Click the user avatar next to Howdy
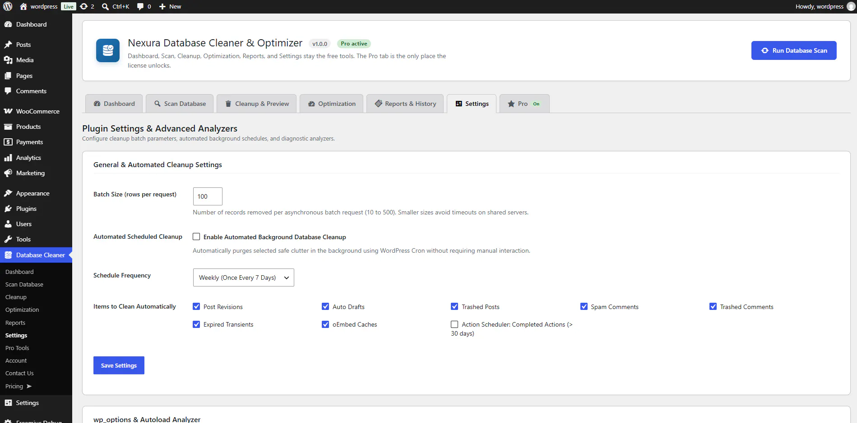Screen dimensions: 857x423 [851, 6]
